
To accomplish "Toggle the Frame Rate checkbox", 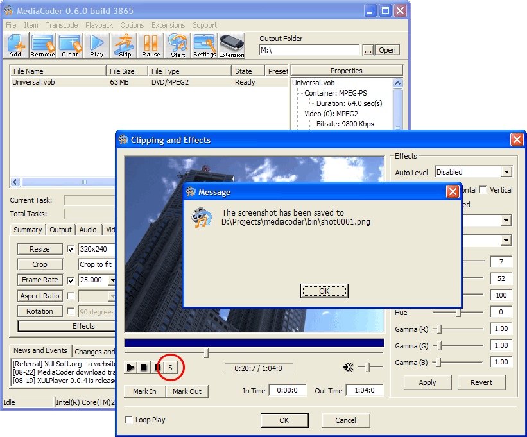I will click(x=71, y=280).
